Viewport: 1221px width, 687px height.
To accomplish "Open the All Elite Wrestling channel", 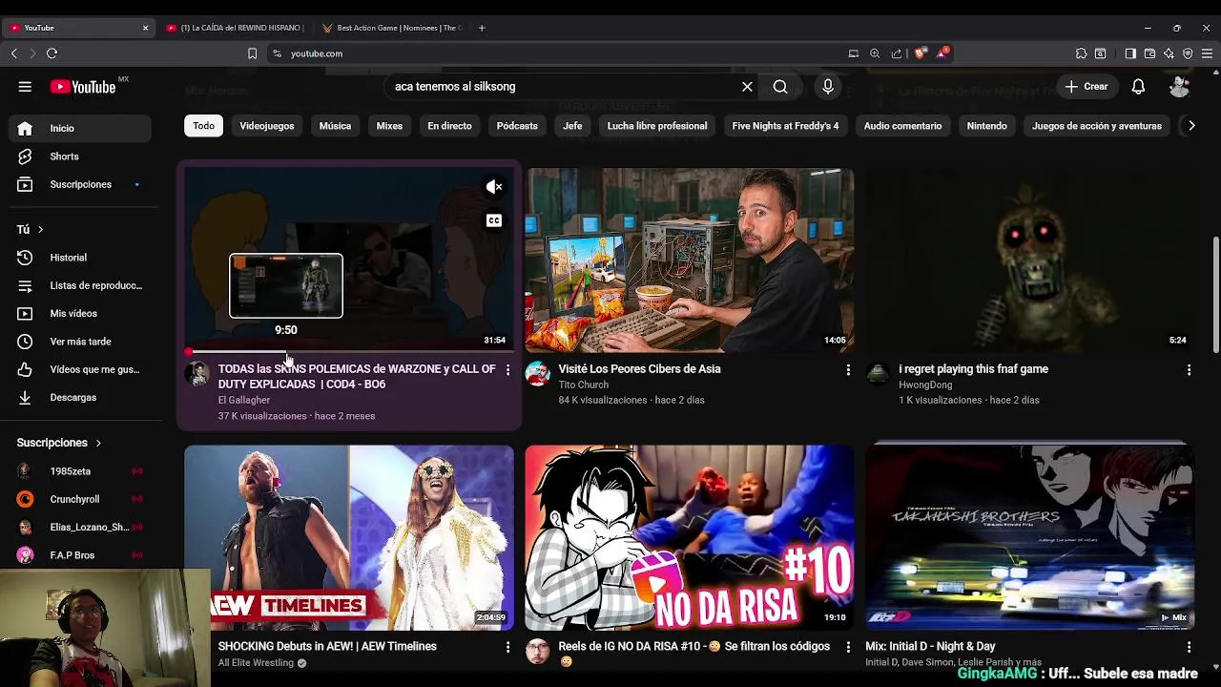I will pyautogui.click(x=256, y=663).
